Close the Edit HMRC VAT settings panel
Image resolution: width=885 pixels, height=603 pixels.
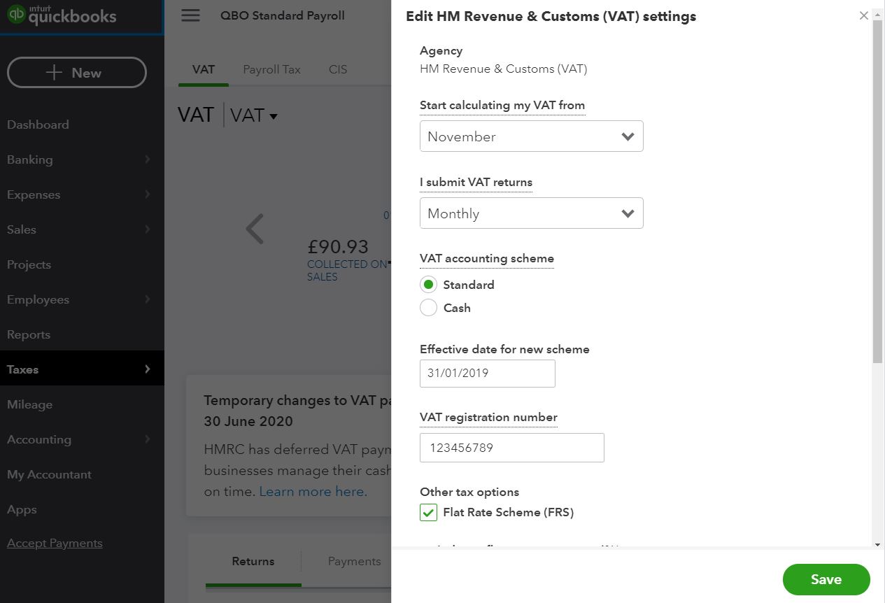(x=863, y=15)
